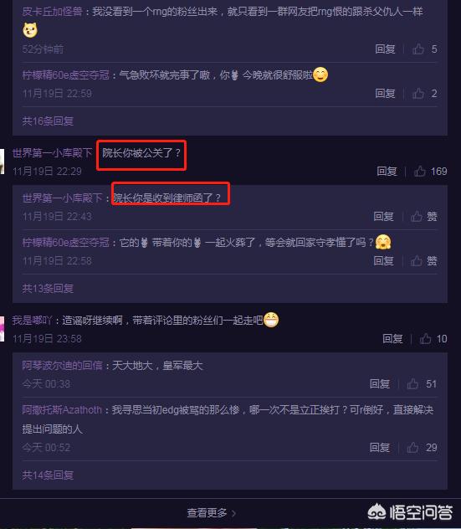Like 阿撒托斯Azathoth's reply with 29 likes

pos(412,448)
